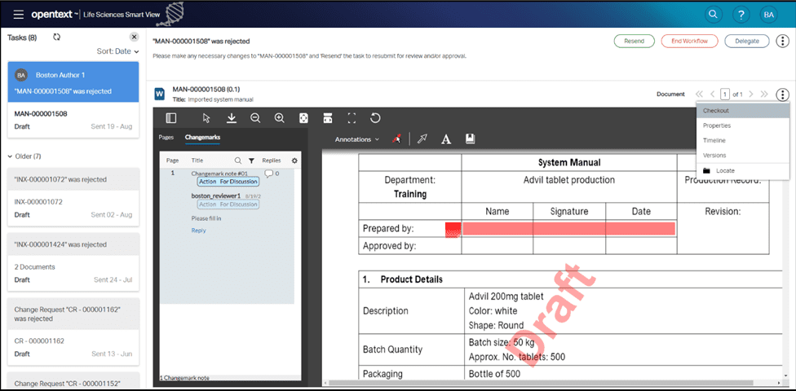Click the save annotations icon
Viewport: 796px width, 391px height.
tap(470, 139)
